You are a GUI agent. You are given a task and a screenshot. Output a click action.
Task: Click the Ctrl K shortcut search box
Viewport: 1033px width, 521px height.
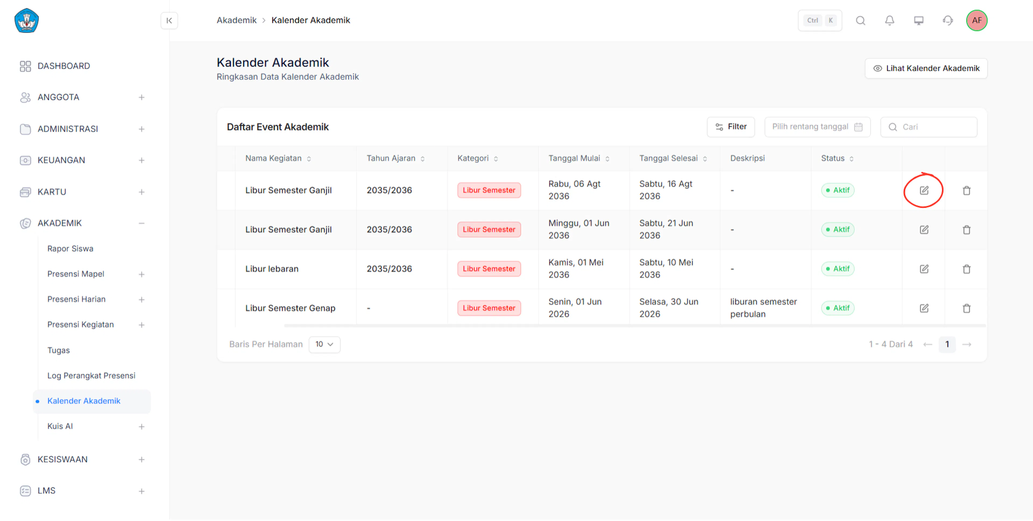pyautogui.click(x=820, y=20)
